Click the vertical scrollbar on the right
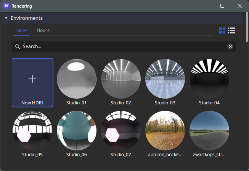249x171 pixels. [x=247, y=27]
